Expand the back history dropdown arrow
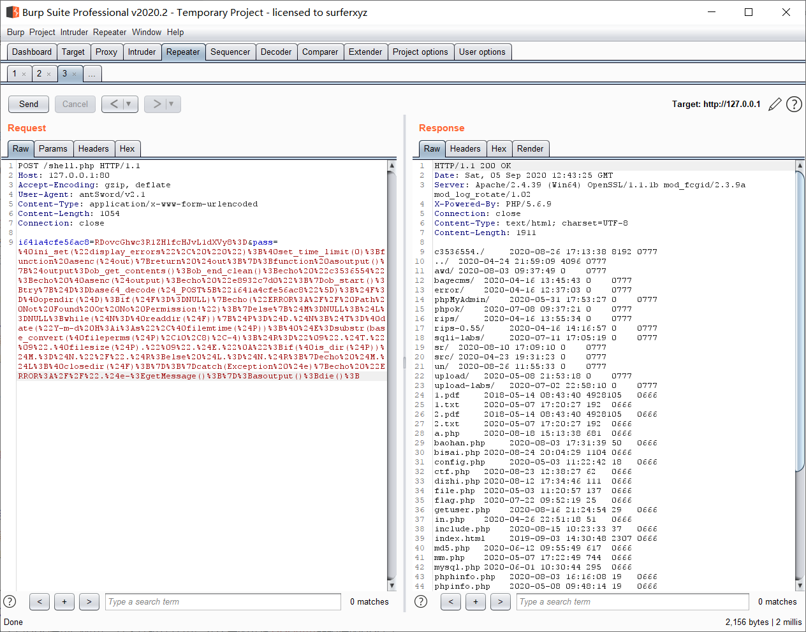 coord(129,104)
